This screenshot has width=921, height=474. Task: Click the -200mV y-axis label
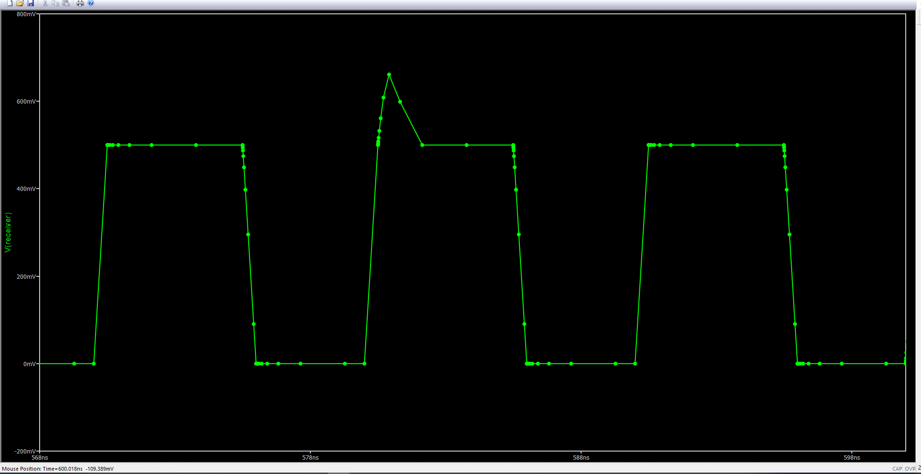click(25, 451)
